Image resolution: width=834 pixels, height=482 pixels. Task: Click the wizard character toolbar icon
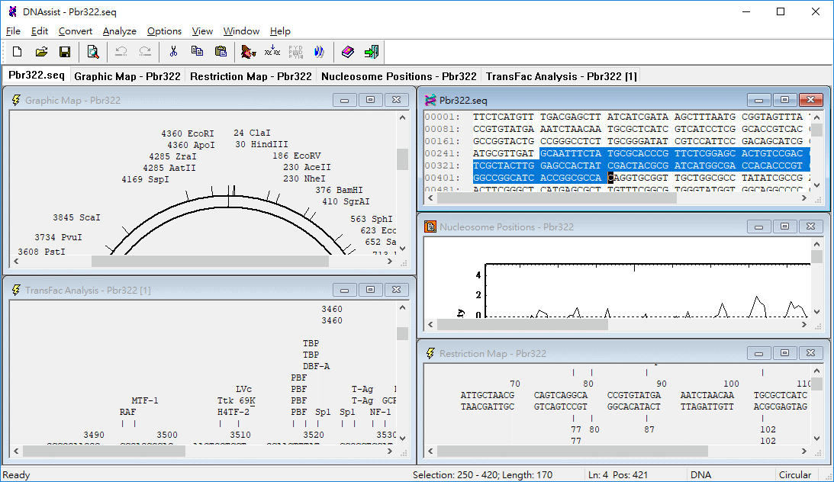(x=248, y=52)
